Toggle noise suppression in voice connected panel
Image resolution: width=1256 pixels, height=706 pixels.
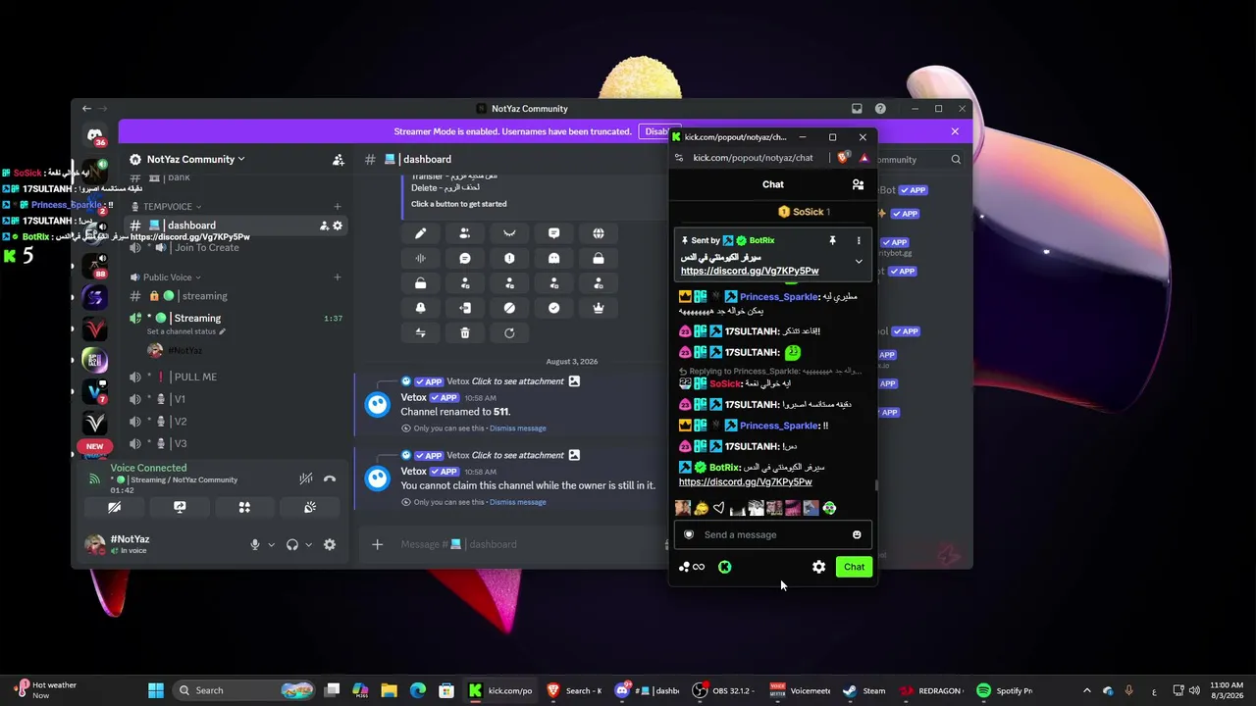306,479
